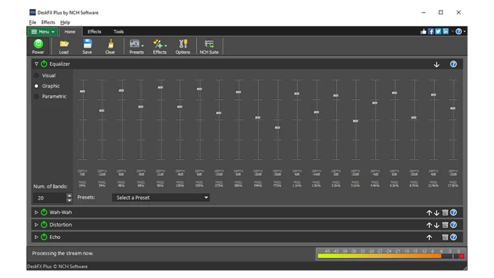This screenshot has width=494, height=278.
Task: Launch the NCH Suite icon
Action: coord(209,45)
